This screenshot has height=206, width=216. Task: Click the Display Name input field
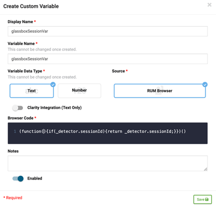click(x=108, y=31)
